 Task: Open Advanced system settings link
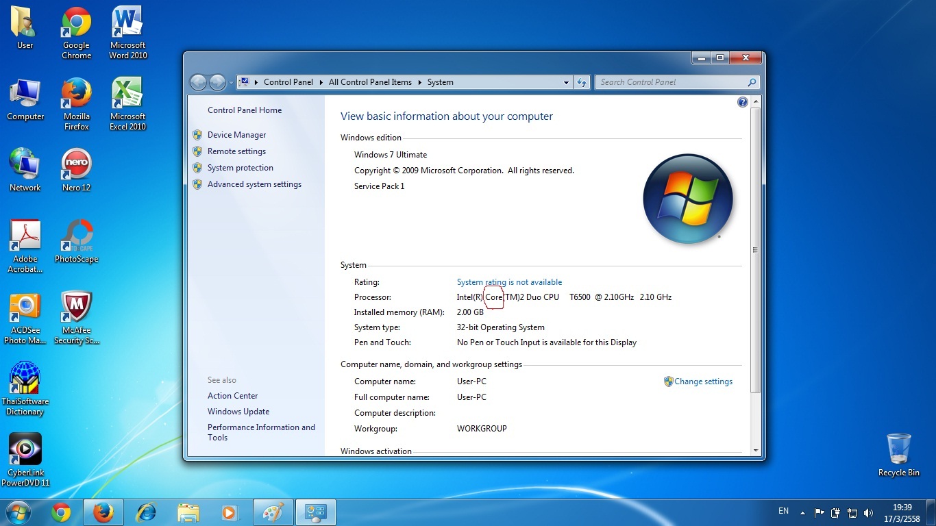coord(254,184)
